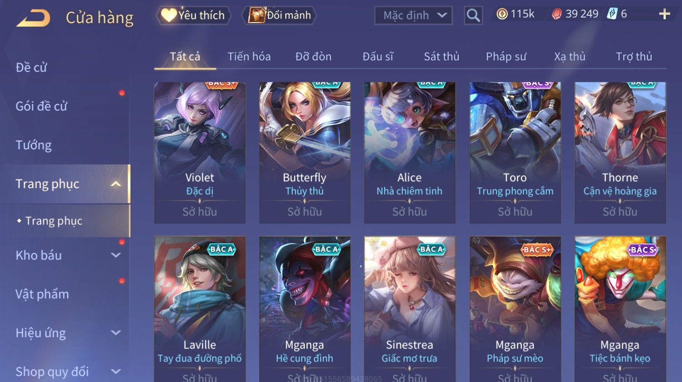The width and height of the screenshot is (682, 382).
Task: Open Gói đề cử in the sidebar
Action: (41, 106)
